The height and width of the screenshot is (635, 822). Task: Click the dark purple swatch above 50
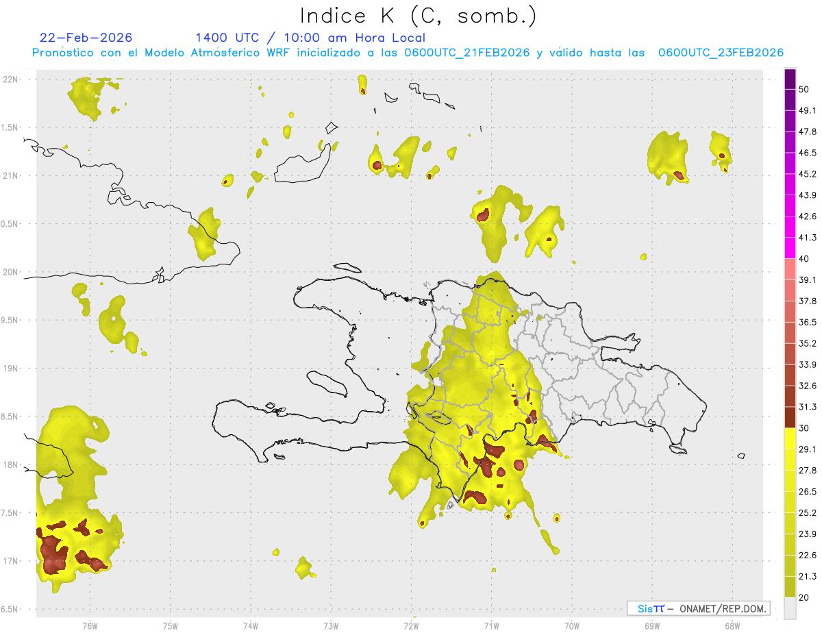pyautogui.click(x=790, y=79)
